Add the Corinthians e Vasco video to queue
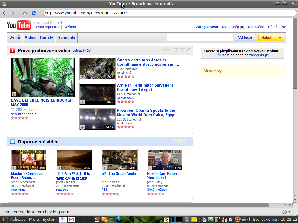298x223 pixels. [x=82, y=77]
